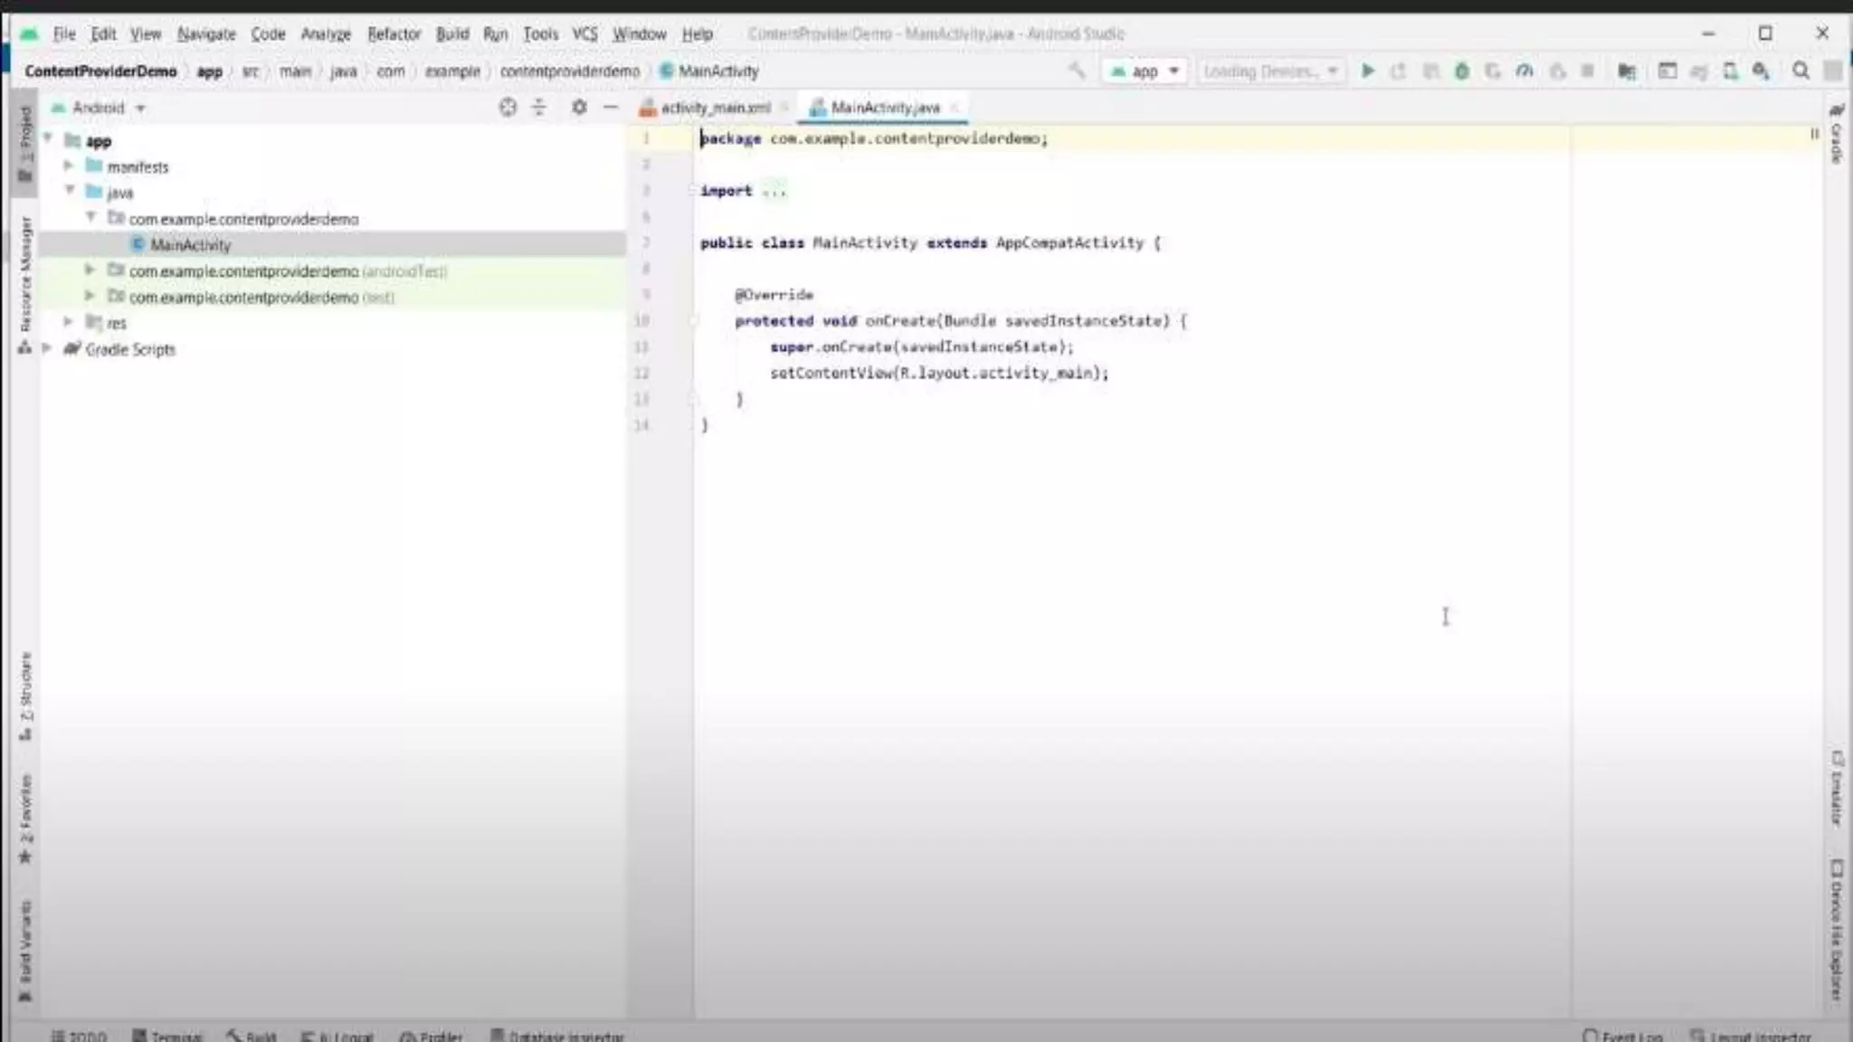Click the project panel gear settings icon
This screenshot has height=1042, width=1853.
tap(579, 108)
